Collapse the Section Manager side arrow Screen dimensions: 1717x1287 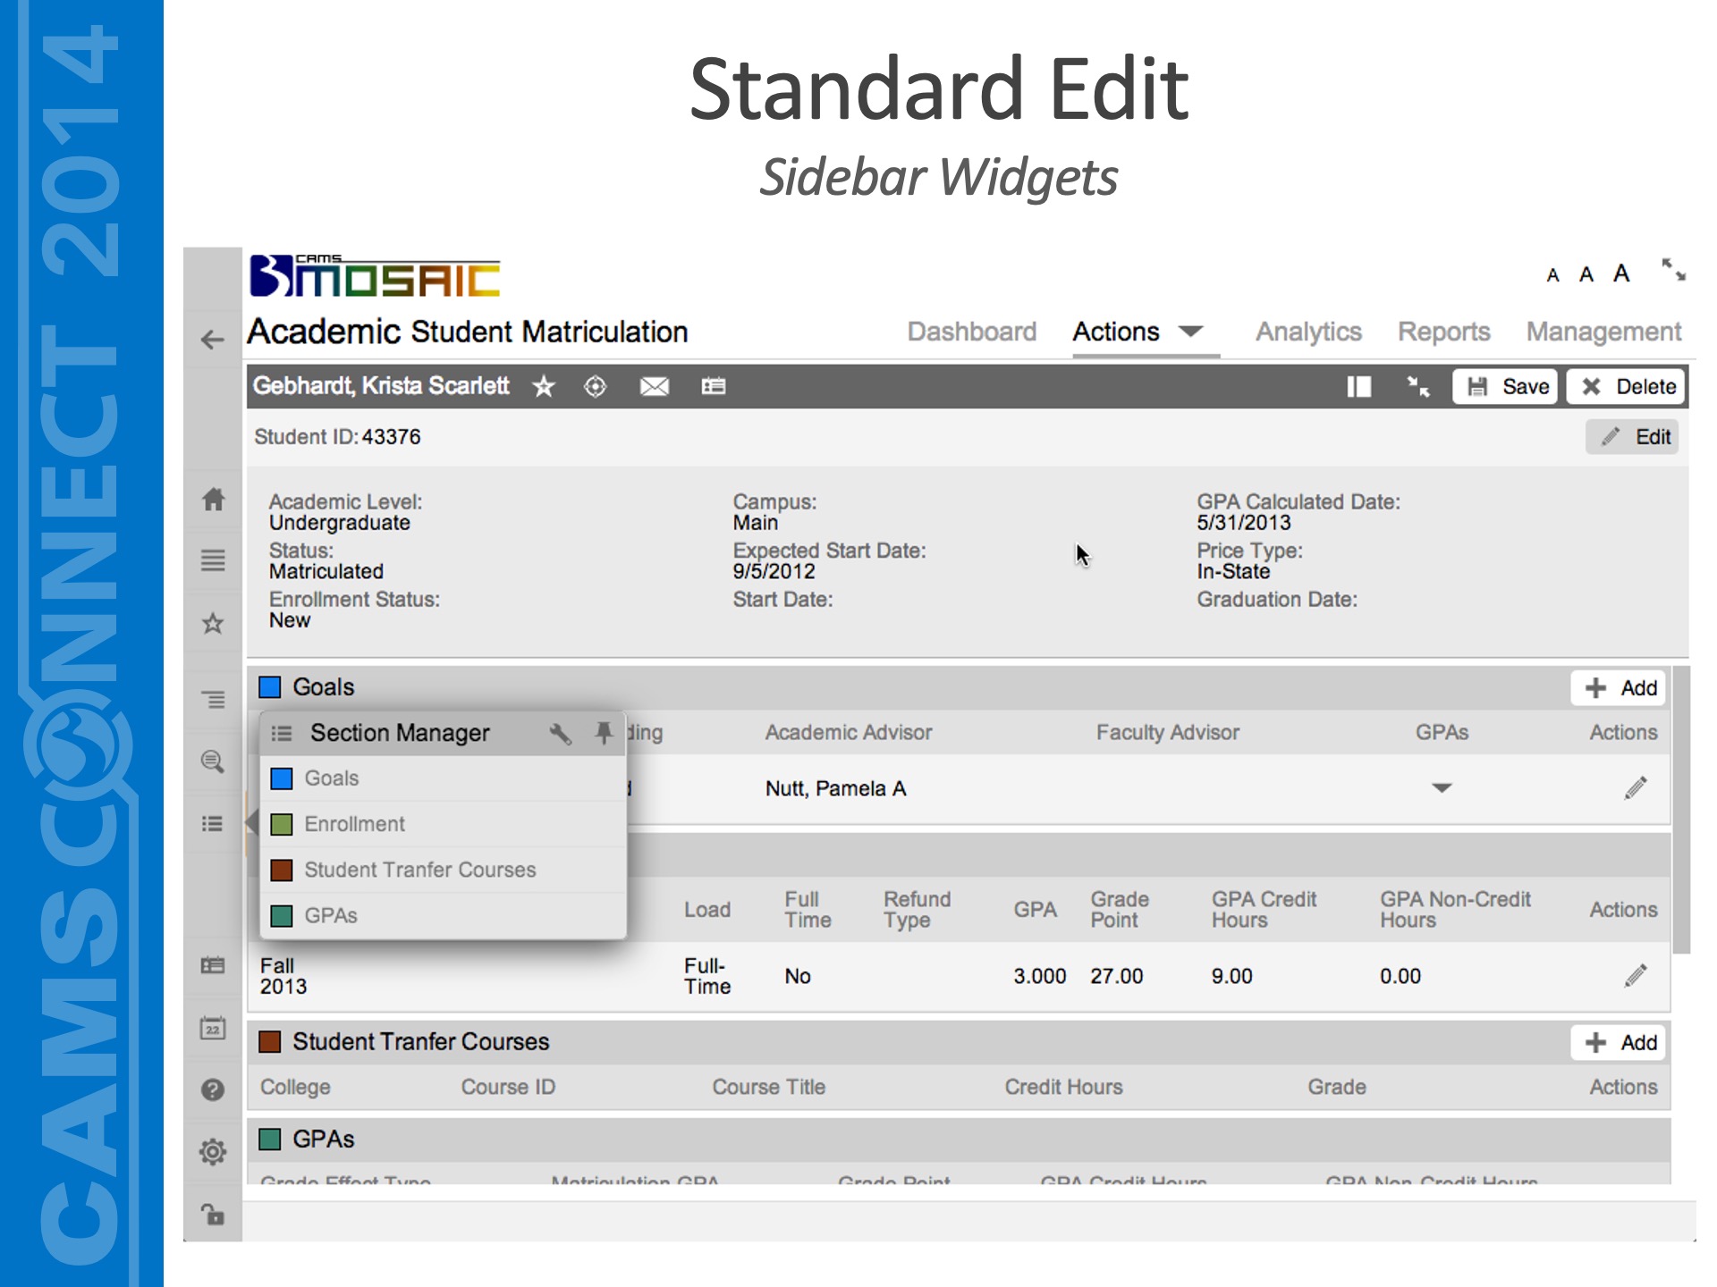(251, 822)
